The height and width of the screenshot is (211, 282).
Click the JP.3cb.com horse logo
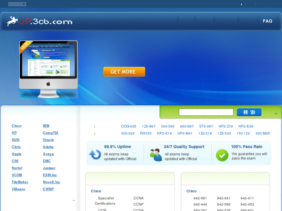point(40,21)
